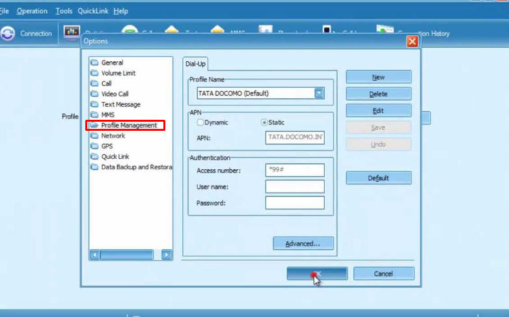Screen dimensions: 509x317
Task: Open the File menu
Action: click(5, 11)
